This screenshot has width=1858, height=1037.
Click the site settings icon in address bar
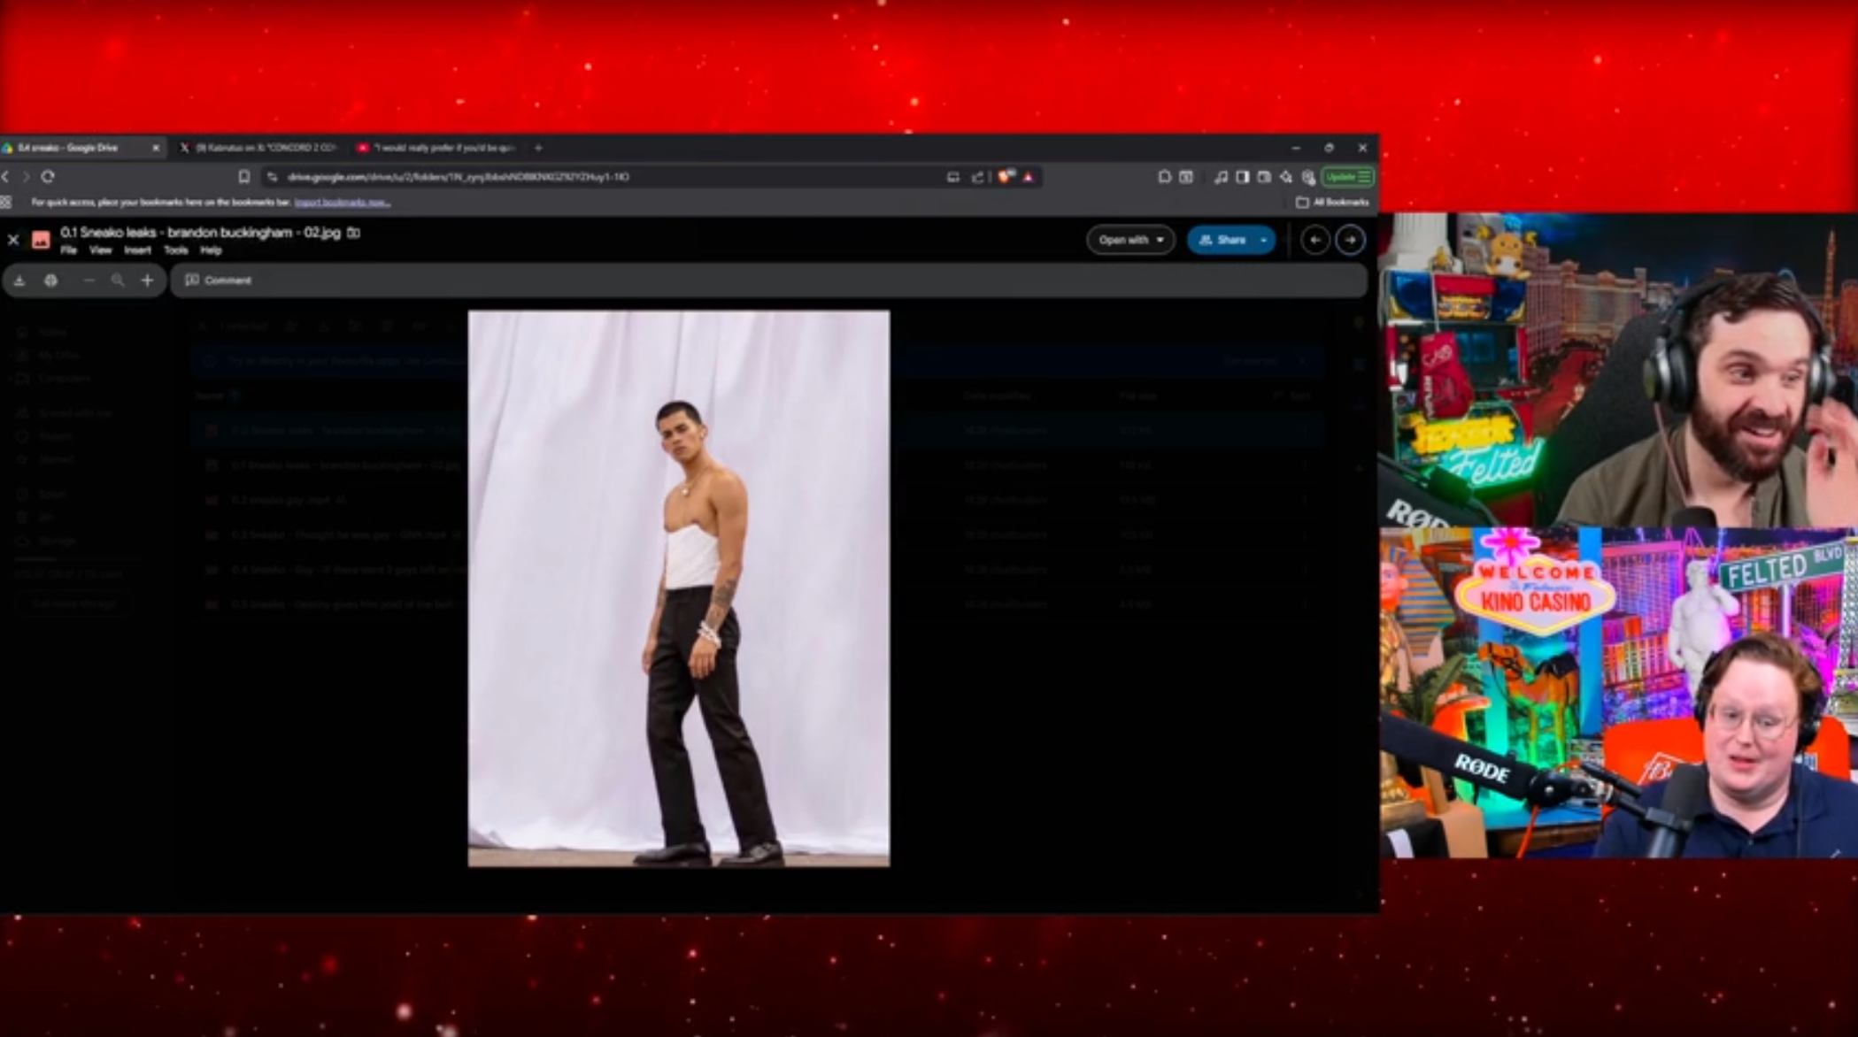pos(272,177)
